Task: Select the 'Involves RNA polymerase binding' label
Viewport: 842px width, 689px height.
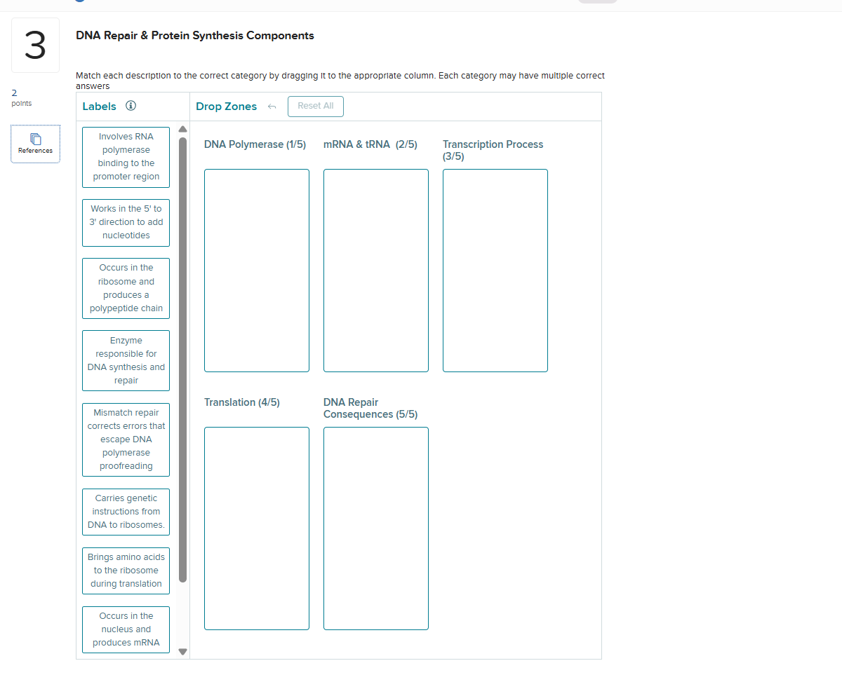Action: point(126,156)
